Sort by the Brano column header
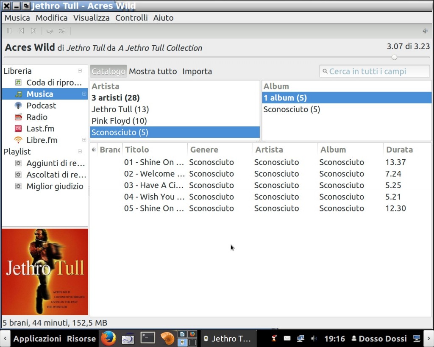The image size is (434, 347). 110,150
